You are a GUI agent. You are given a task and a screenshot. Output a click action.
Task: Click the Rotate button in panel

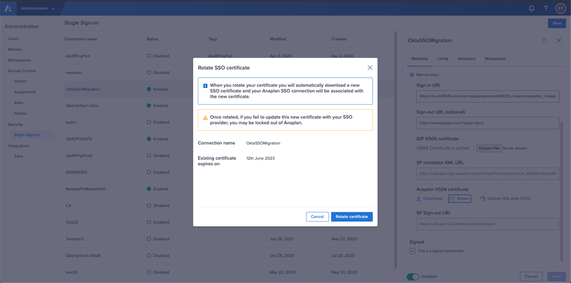coord(460,198)
